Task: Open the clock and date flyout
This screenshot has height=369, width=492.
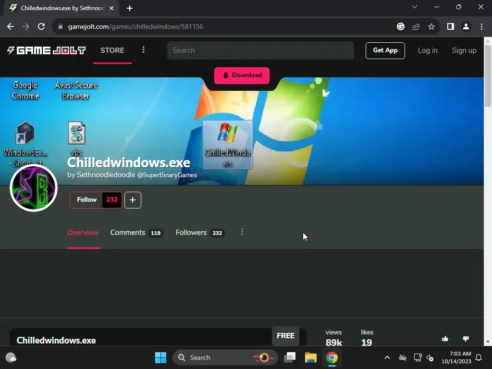Action: 456,357
